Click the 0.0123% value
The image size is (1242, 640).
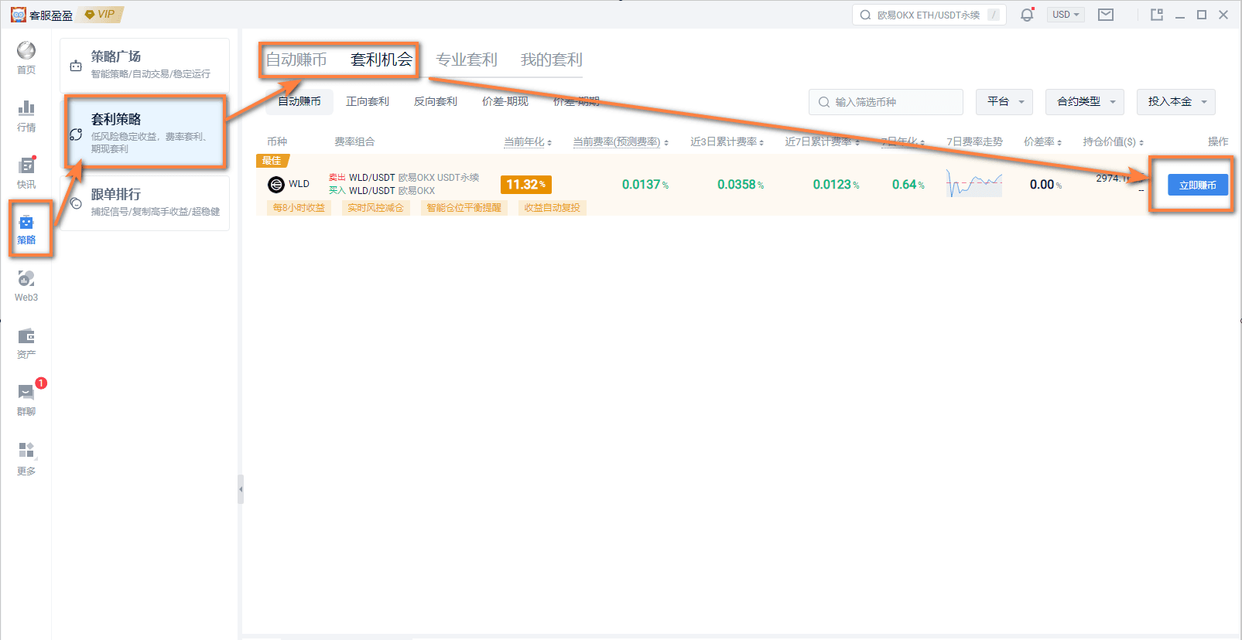(x=836, y=184)
